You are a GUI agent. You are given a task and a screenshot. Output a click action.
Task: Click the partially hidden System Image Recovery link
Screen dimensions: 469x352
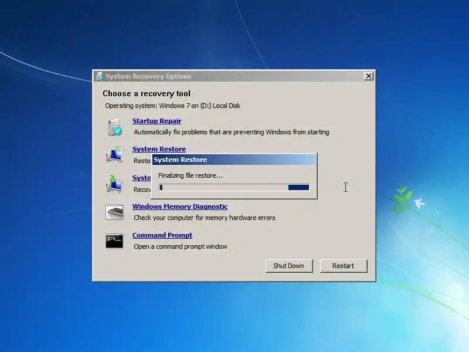[142, 178]
